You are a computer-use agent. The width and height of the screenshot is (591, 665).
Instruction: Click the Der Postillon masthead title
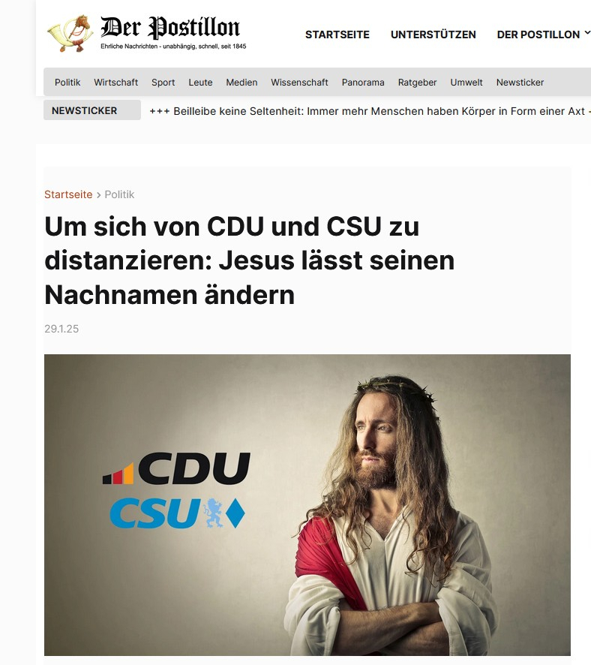pos(170,28)
